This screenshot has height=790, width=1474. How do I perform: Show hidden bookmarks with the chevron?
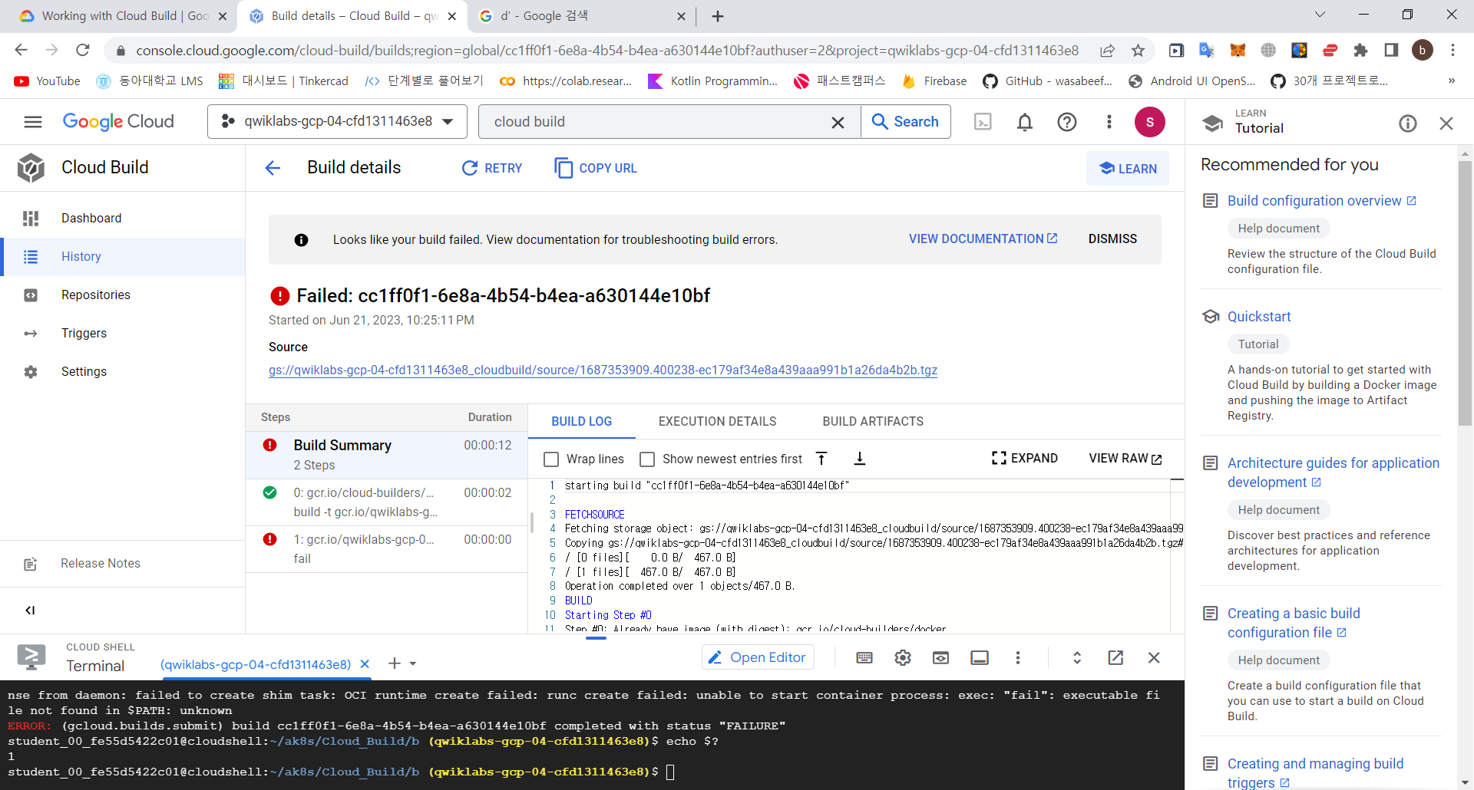point(1451,81)
